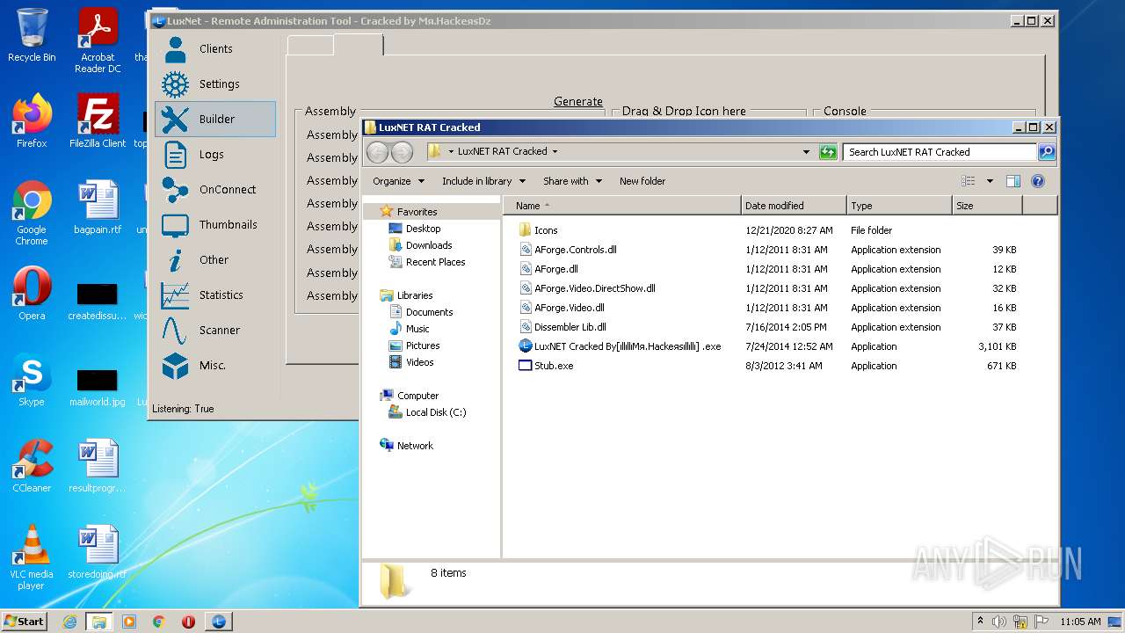The image size is (1125, 633).
Task: Open view options dropdown arrow
Action: (990, 181)
